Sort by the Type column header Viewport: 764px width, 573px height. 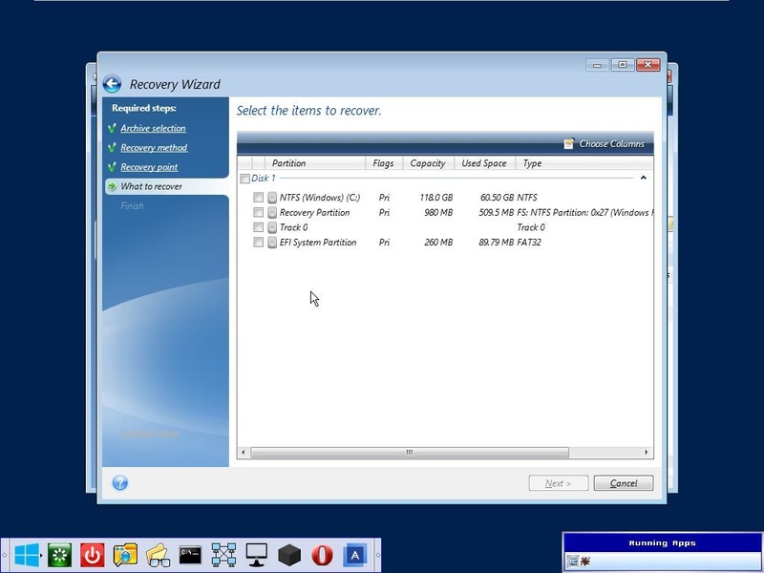click(x=584, y=163)
